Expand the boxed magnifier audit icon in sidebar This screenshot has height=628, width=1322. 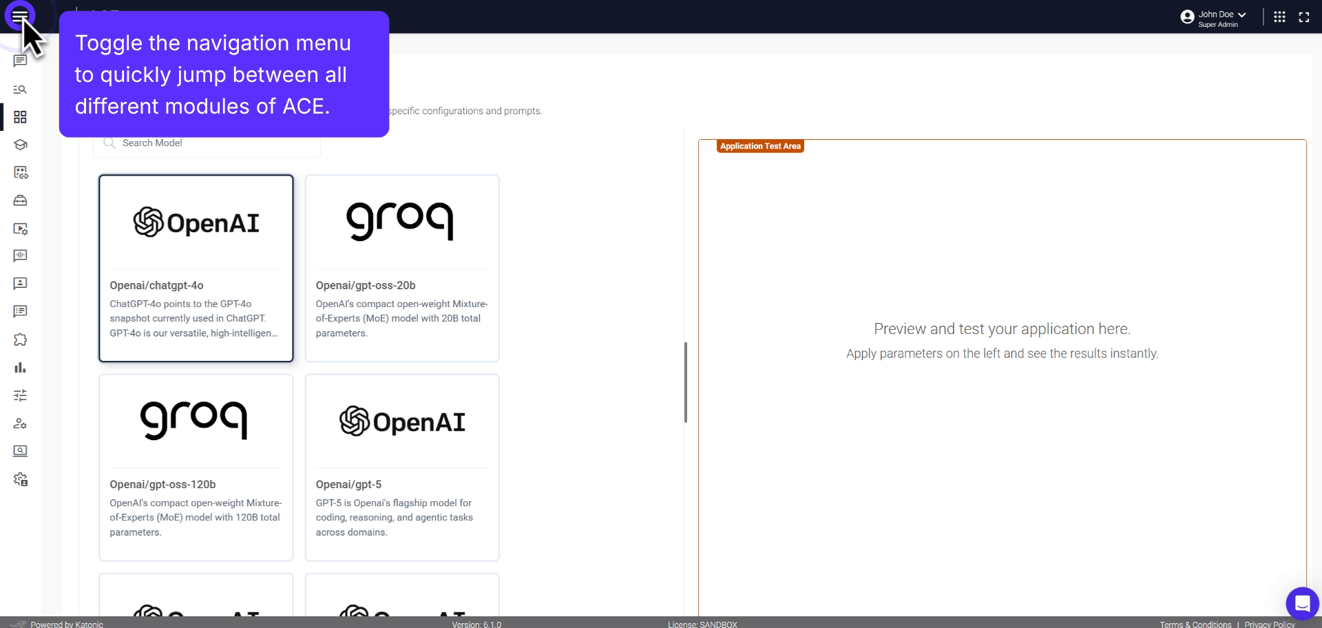tap(20, 451)
